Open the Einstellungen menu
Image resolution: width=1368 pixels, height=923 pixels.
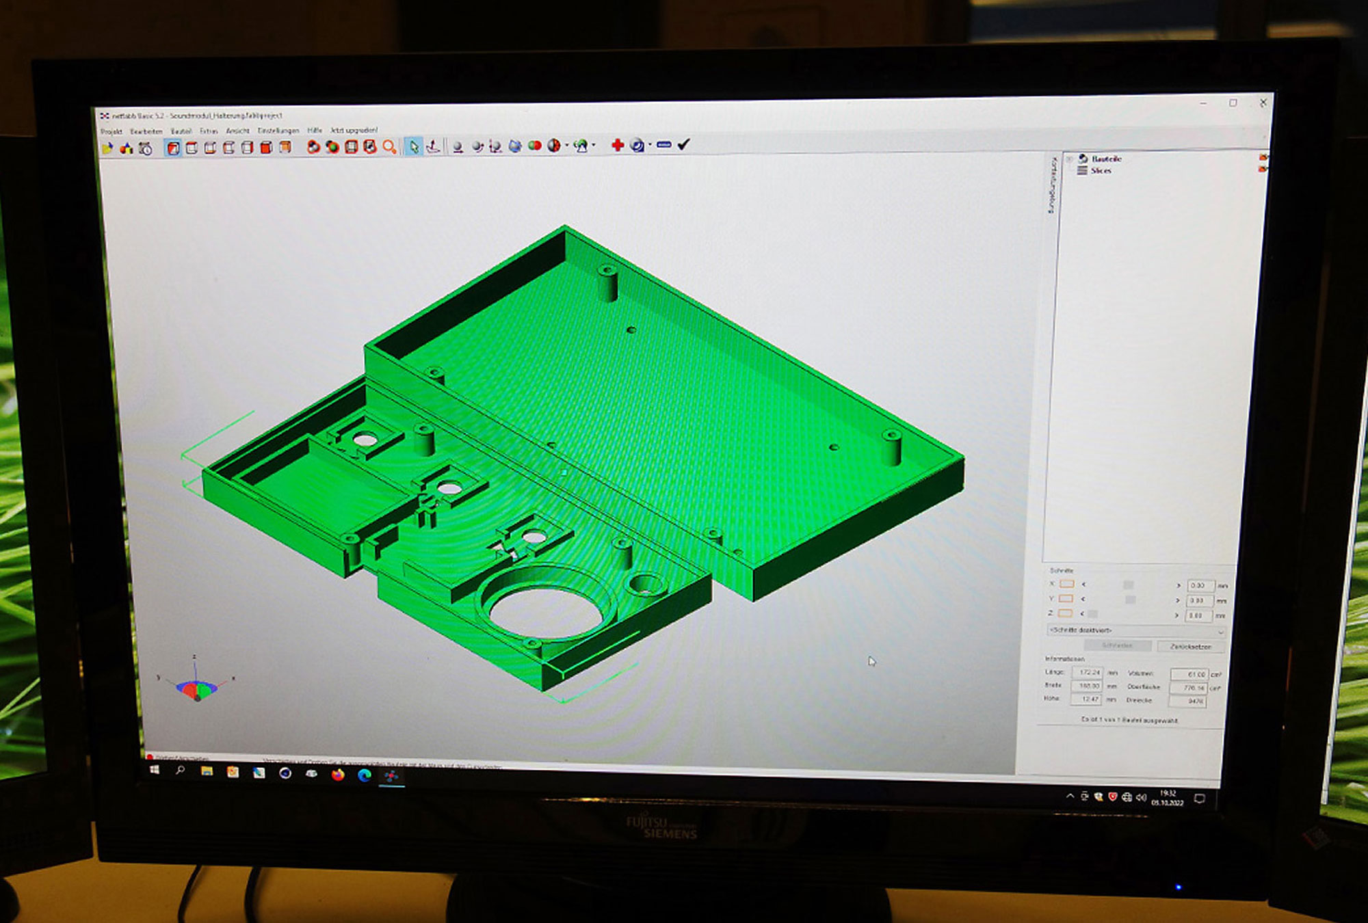[278, 131]
